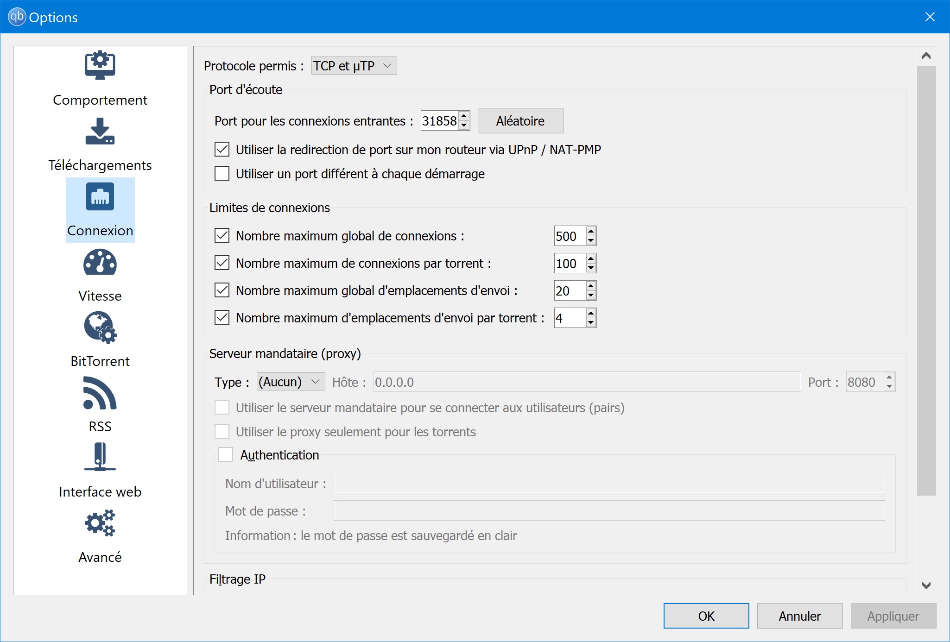Select the RSS feed icon

tap(100, 393)
